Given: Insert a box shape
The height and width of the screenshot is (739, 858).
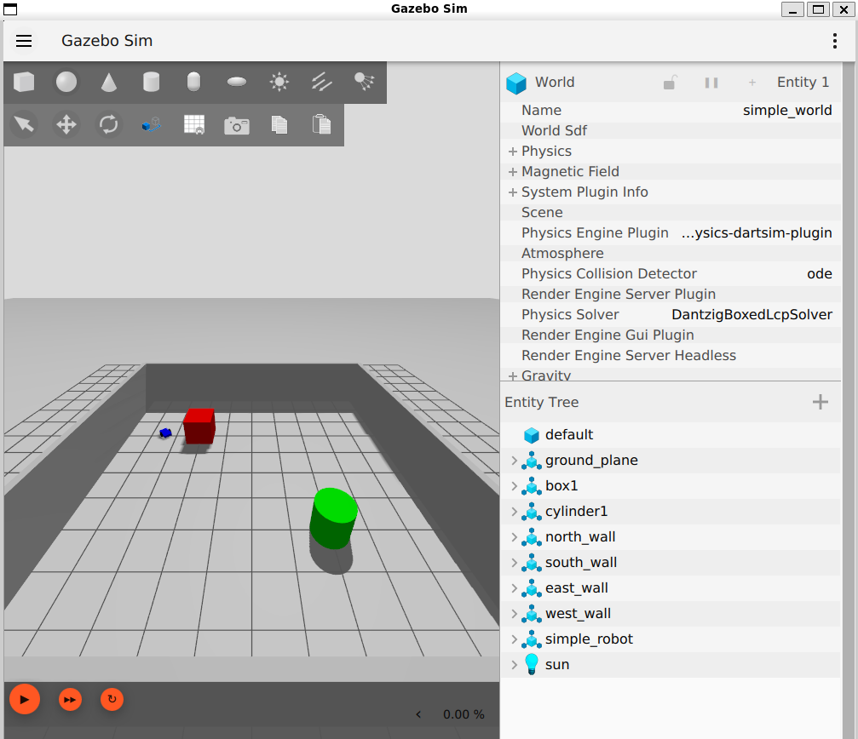Looking at the screenshot, I should pos(24,82).
